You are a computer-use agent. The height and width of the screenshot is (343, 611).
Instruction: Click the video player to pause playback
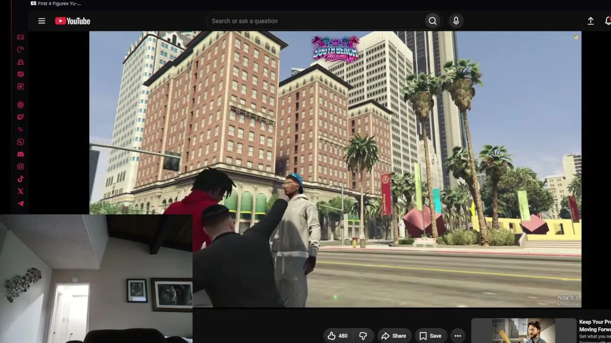click(335, 169)
